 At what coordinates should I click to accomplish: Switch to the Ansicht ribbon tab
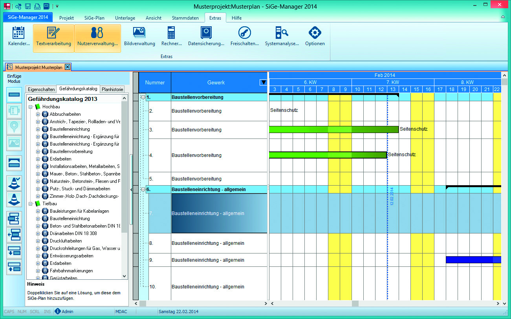click(x=154, y=18)
